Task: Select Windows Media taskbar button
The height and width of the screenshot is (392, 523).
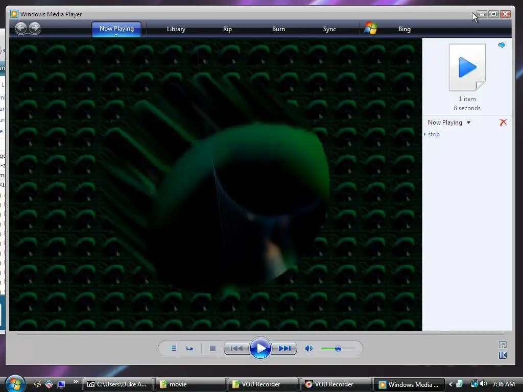Action: pos(409,384)
